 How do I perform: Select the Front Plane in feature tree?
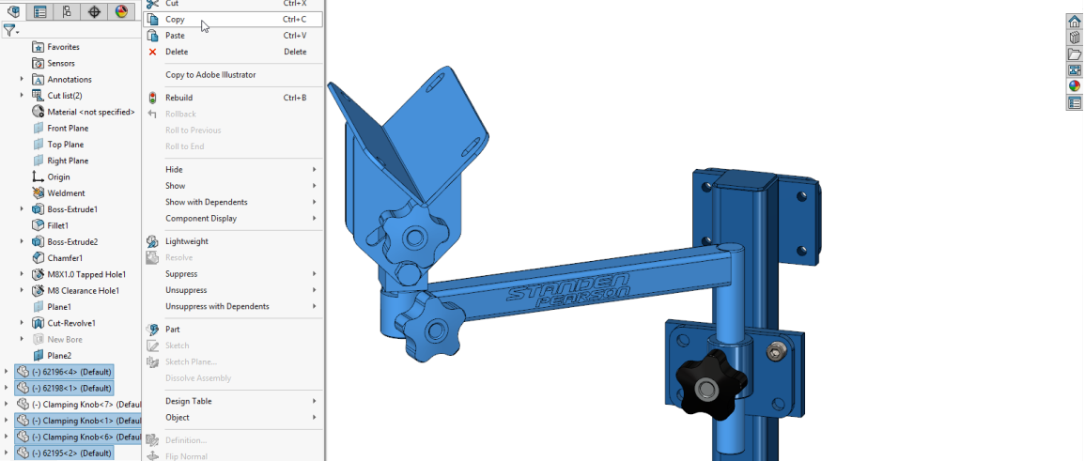[68, 129]
